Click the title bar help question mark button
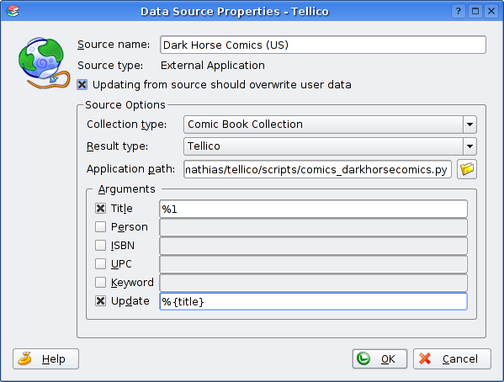 tap(459, 11)
